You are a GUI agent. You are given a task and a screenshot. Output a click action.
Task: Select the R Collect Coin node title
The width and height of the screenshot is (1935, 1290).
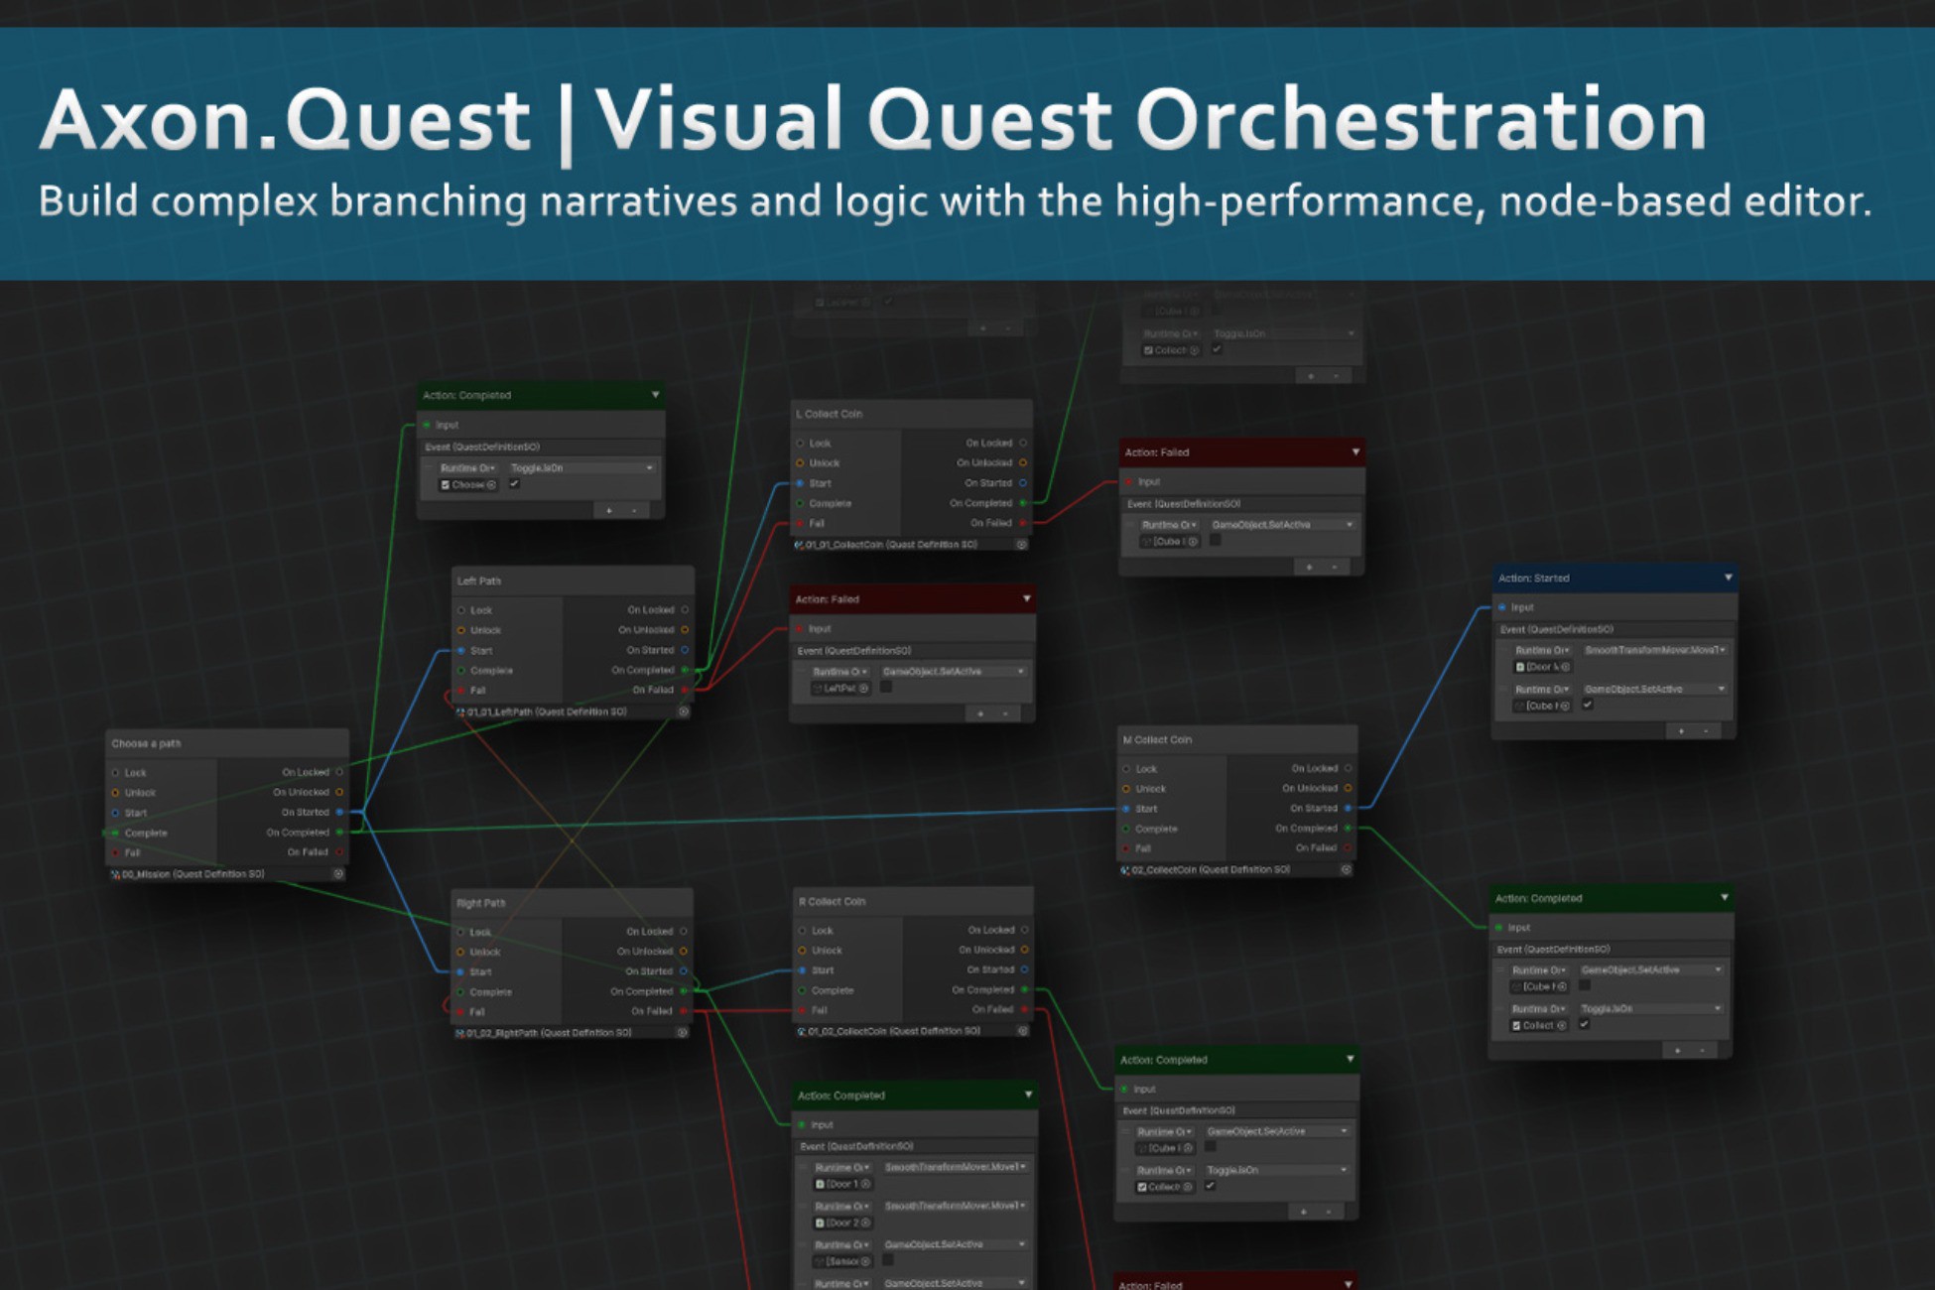pyautogui.click(x=833, y=901)
